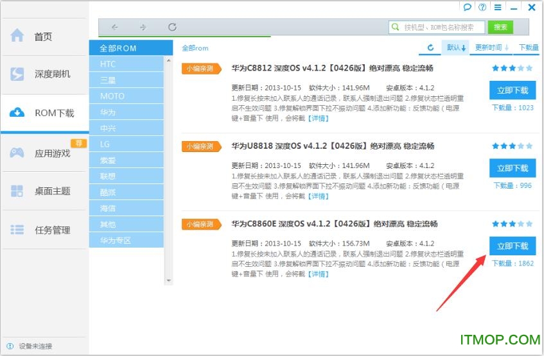544x356 pixels.
Task: Click brand list scrollbar down arrow
Action: tap(168, 280)
